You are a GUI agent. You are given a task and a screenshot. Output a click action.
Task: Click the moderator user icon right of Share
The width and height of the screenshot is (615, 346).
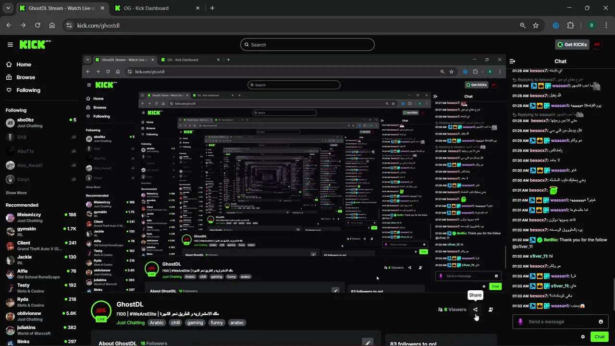[x=491, y=309]
